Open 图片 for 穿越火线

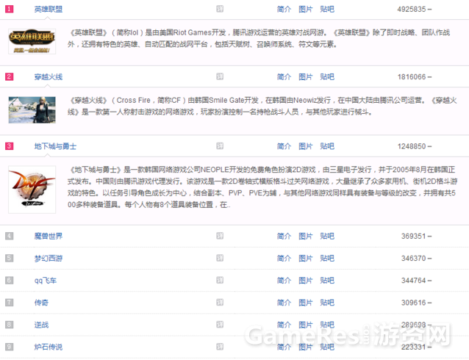(x=305, y=77)
